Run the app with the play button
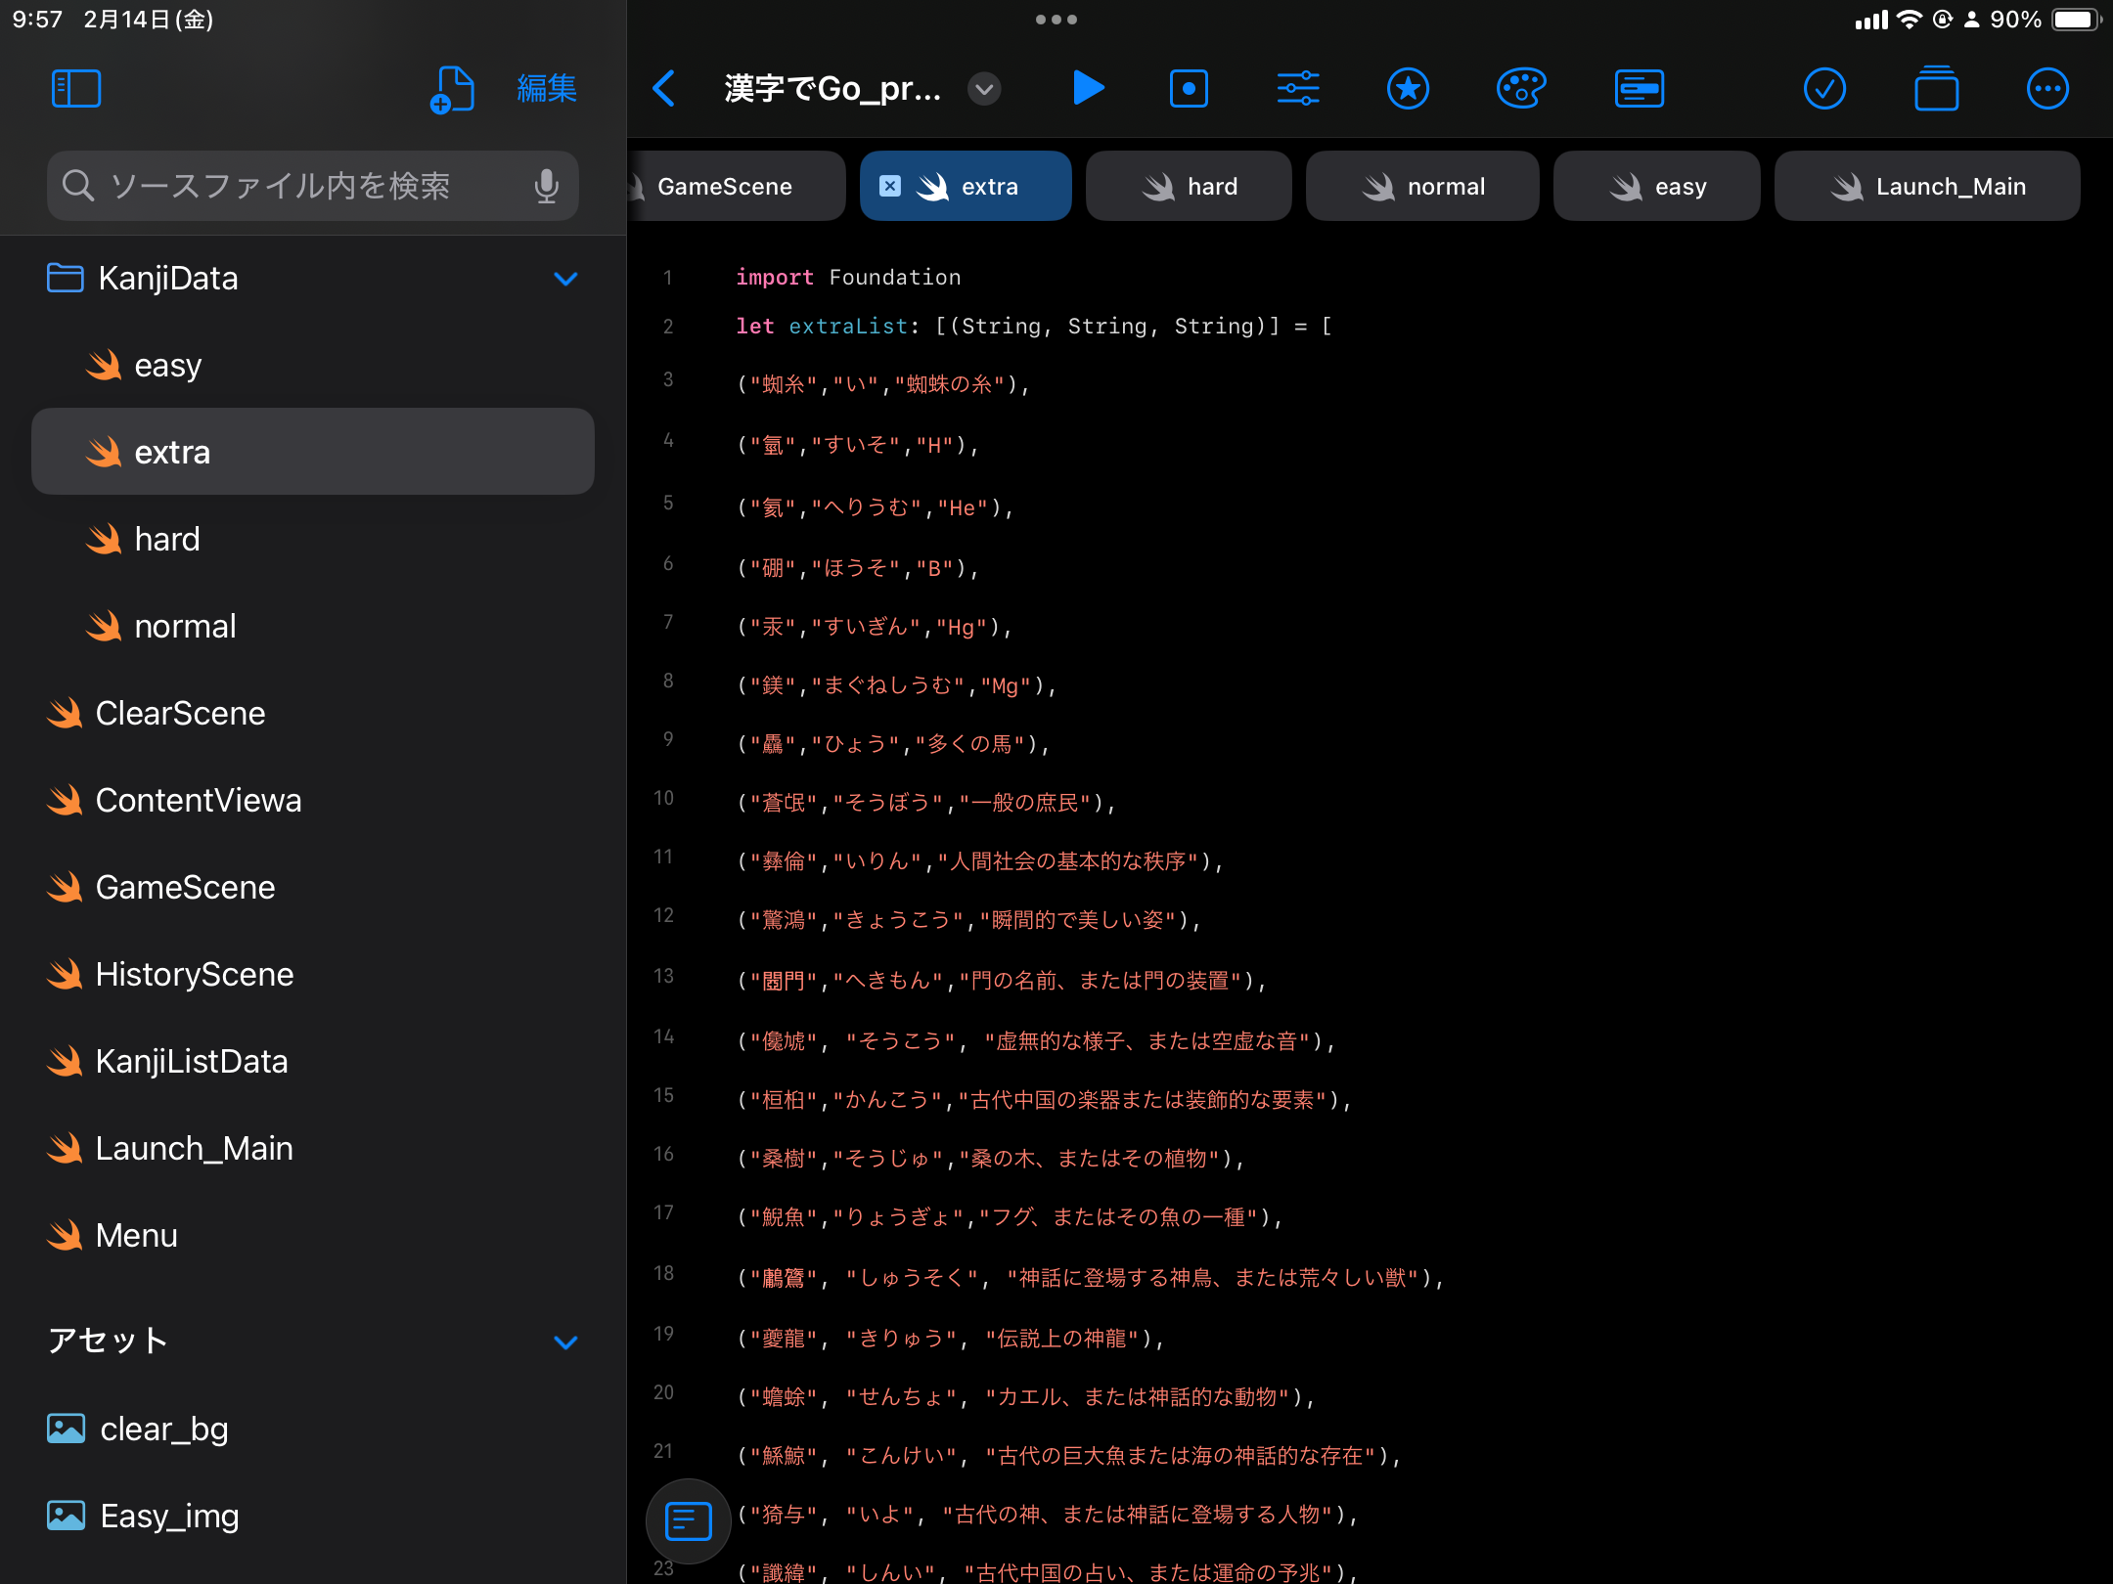 pos(1088,88)
